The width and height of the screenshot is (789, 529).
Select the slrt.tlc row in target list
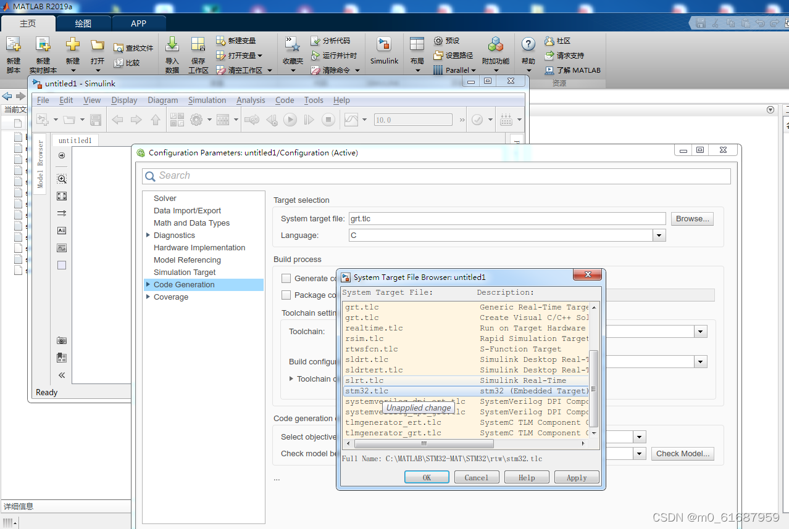click(x=467, y=380)
